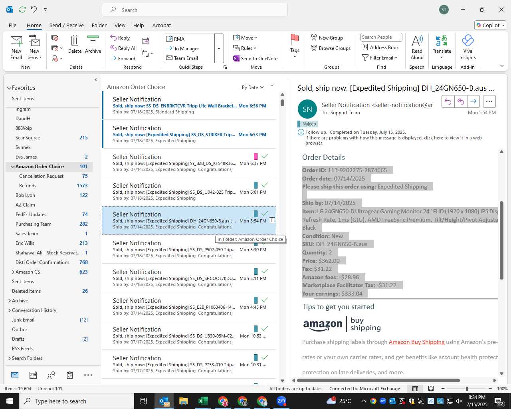
Task: Open the more actions ellipsis in the reading pane
Action: pyautogui.click(x=489, y=101)
